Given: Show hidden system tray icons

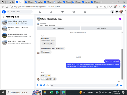Looking at the screenshot, I should (97, 93).
